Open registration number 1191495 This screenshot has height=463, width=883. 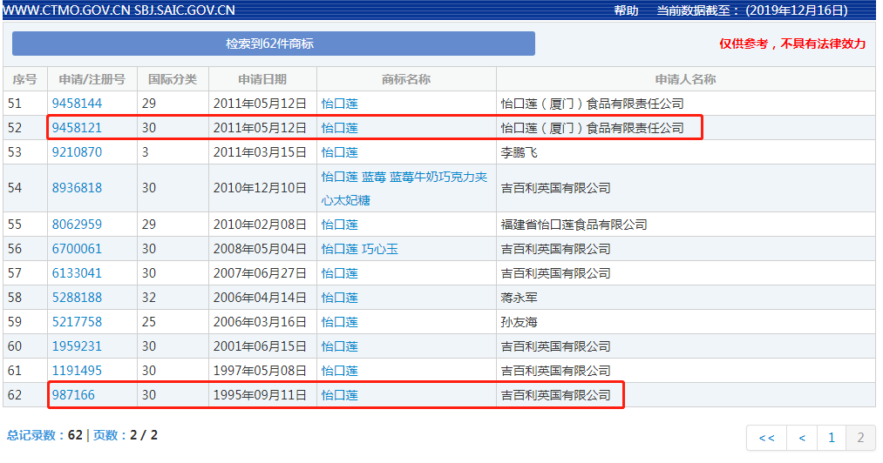78,371
